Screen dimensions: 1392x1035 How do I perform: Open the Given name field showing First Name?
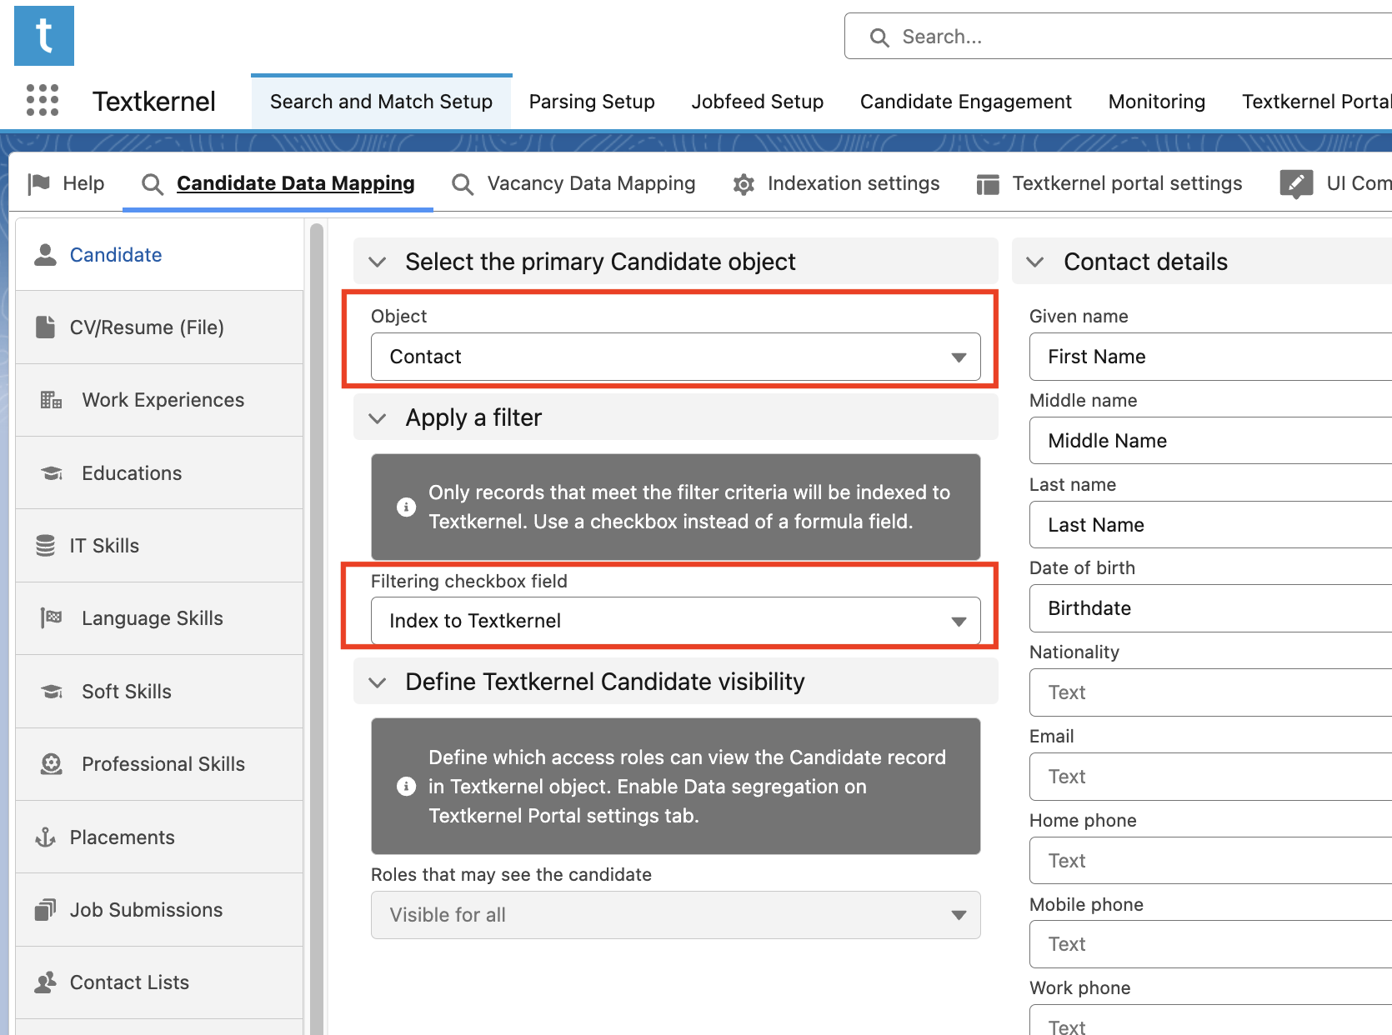(x=1210, y=357)
